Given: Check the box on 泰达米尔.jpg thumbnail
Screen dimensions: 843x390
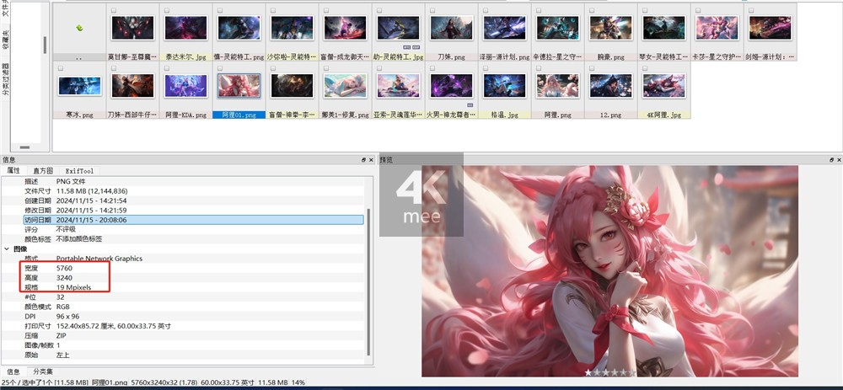Looking at the screenshot, I should click(x=167, y=11).
